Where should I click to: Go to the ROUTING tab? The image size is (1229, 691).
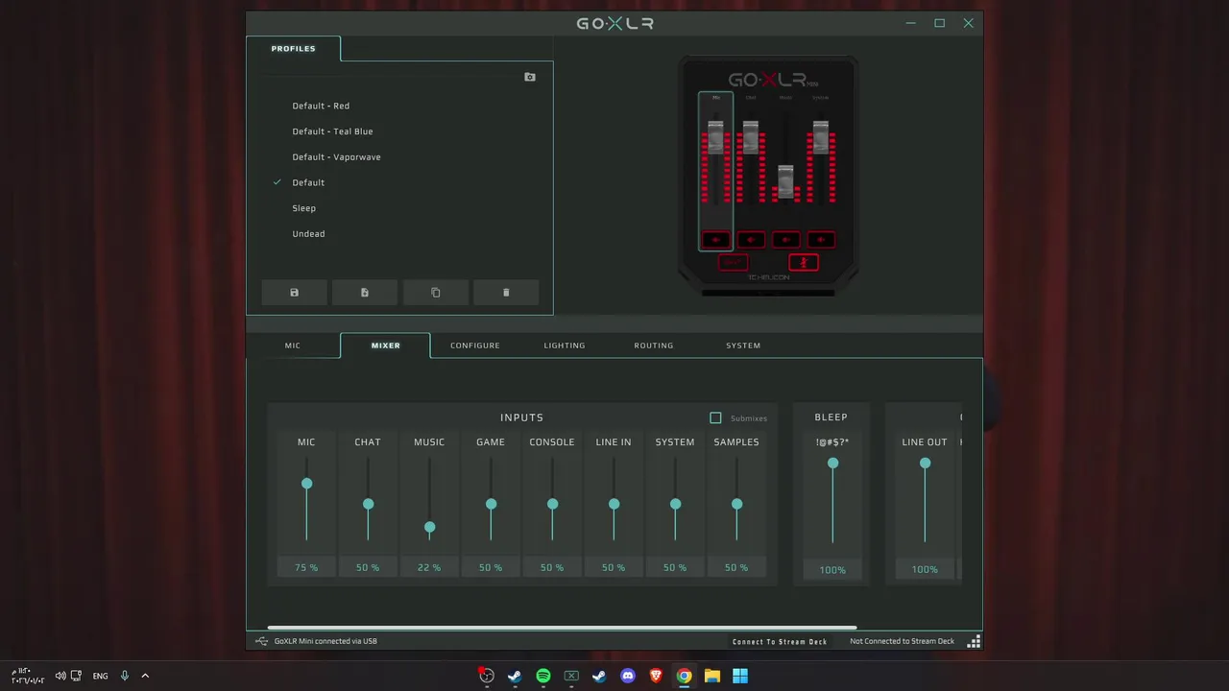(x=654, y=345)
